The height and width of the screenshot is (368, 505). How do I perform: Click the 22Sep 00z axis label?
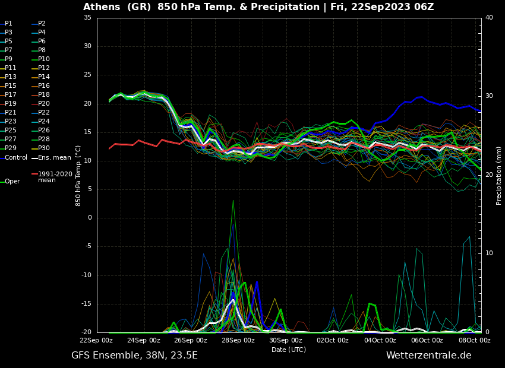96,341
